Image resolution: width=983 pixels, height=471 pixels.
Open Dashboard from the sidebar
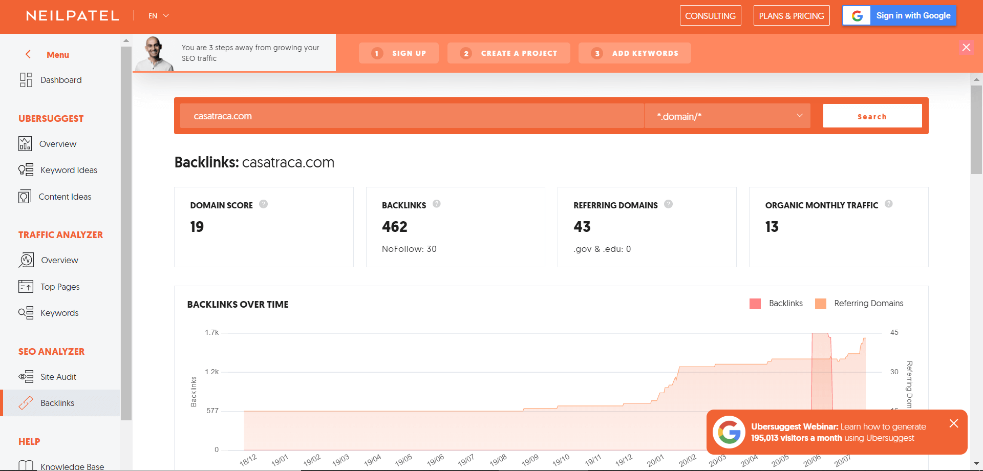[60, 80]
